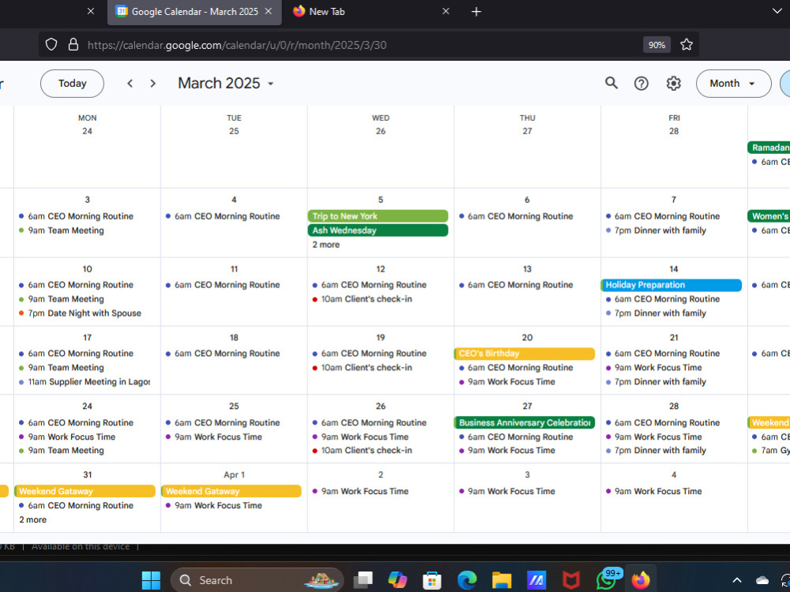Open a new browser tab with plus

(x=476, y=12)
